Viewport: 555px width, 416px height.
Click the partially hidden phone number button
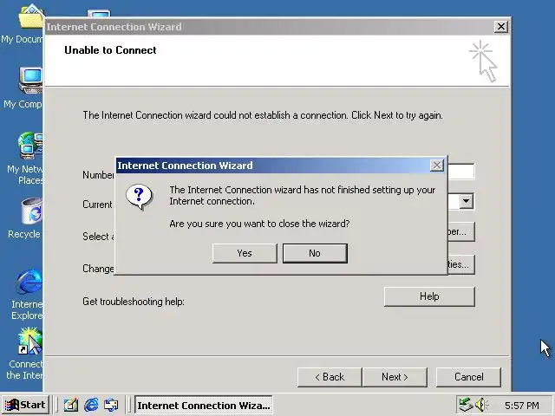(x=461, y=232)
